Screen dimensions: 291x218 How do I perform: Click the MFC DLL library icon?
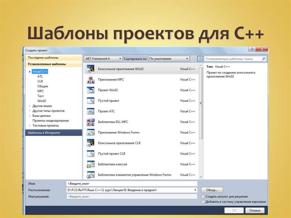click(x=90, y=122)
